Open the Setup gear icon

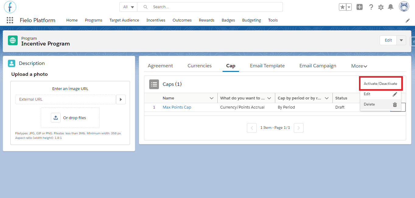(381, 7)
